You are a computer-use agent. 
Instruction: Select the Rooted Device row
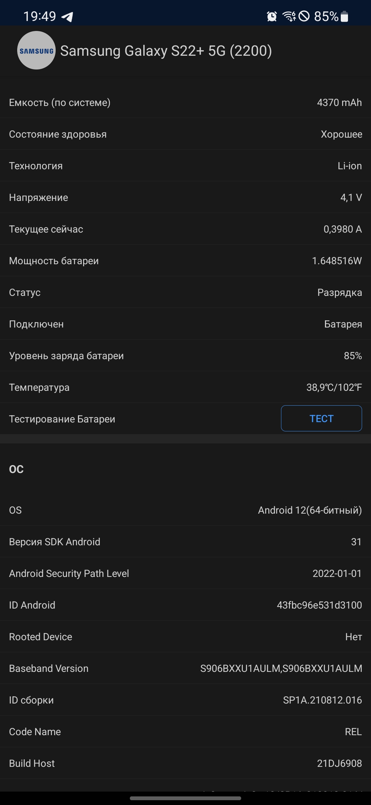185,637
